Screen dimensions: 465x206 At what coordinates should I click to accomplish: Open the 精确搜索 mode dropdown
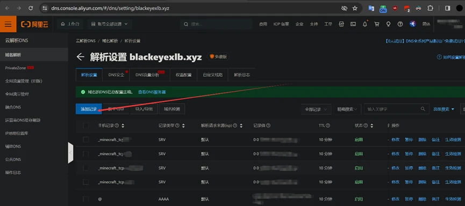coord(347,109)
